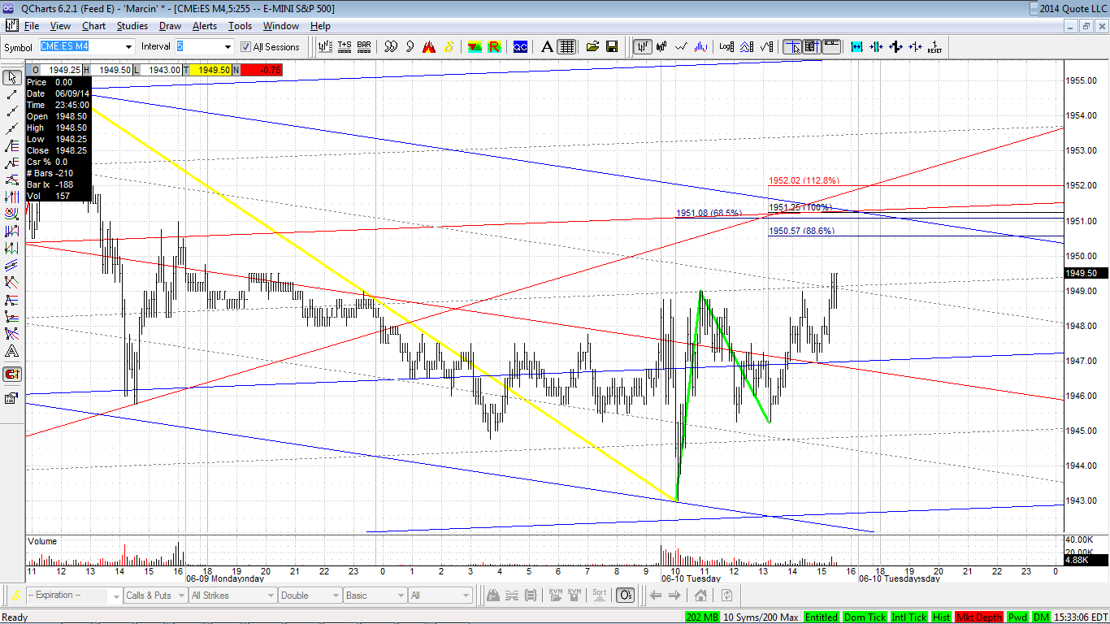Switch to candlestick chart style
The image size is (1110, 624).
point(662,46)
